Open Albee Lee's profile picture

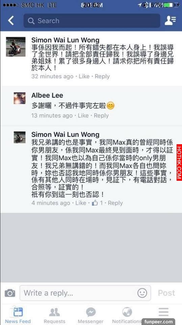point(20,98)
